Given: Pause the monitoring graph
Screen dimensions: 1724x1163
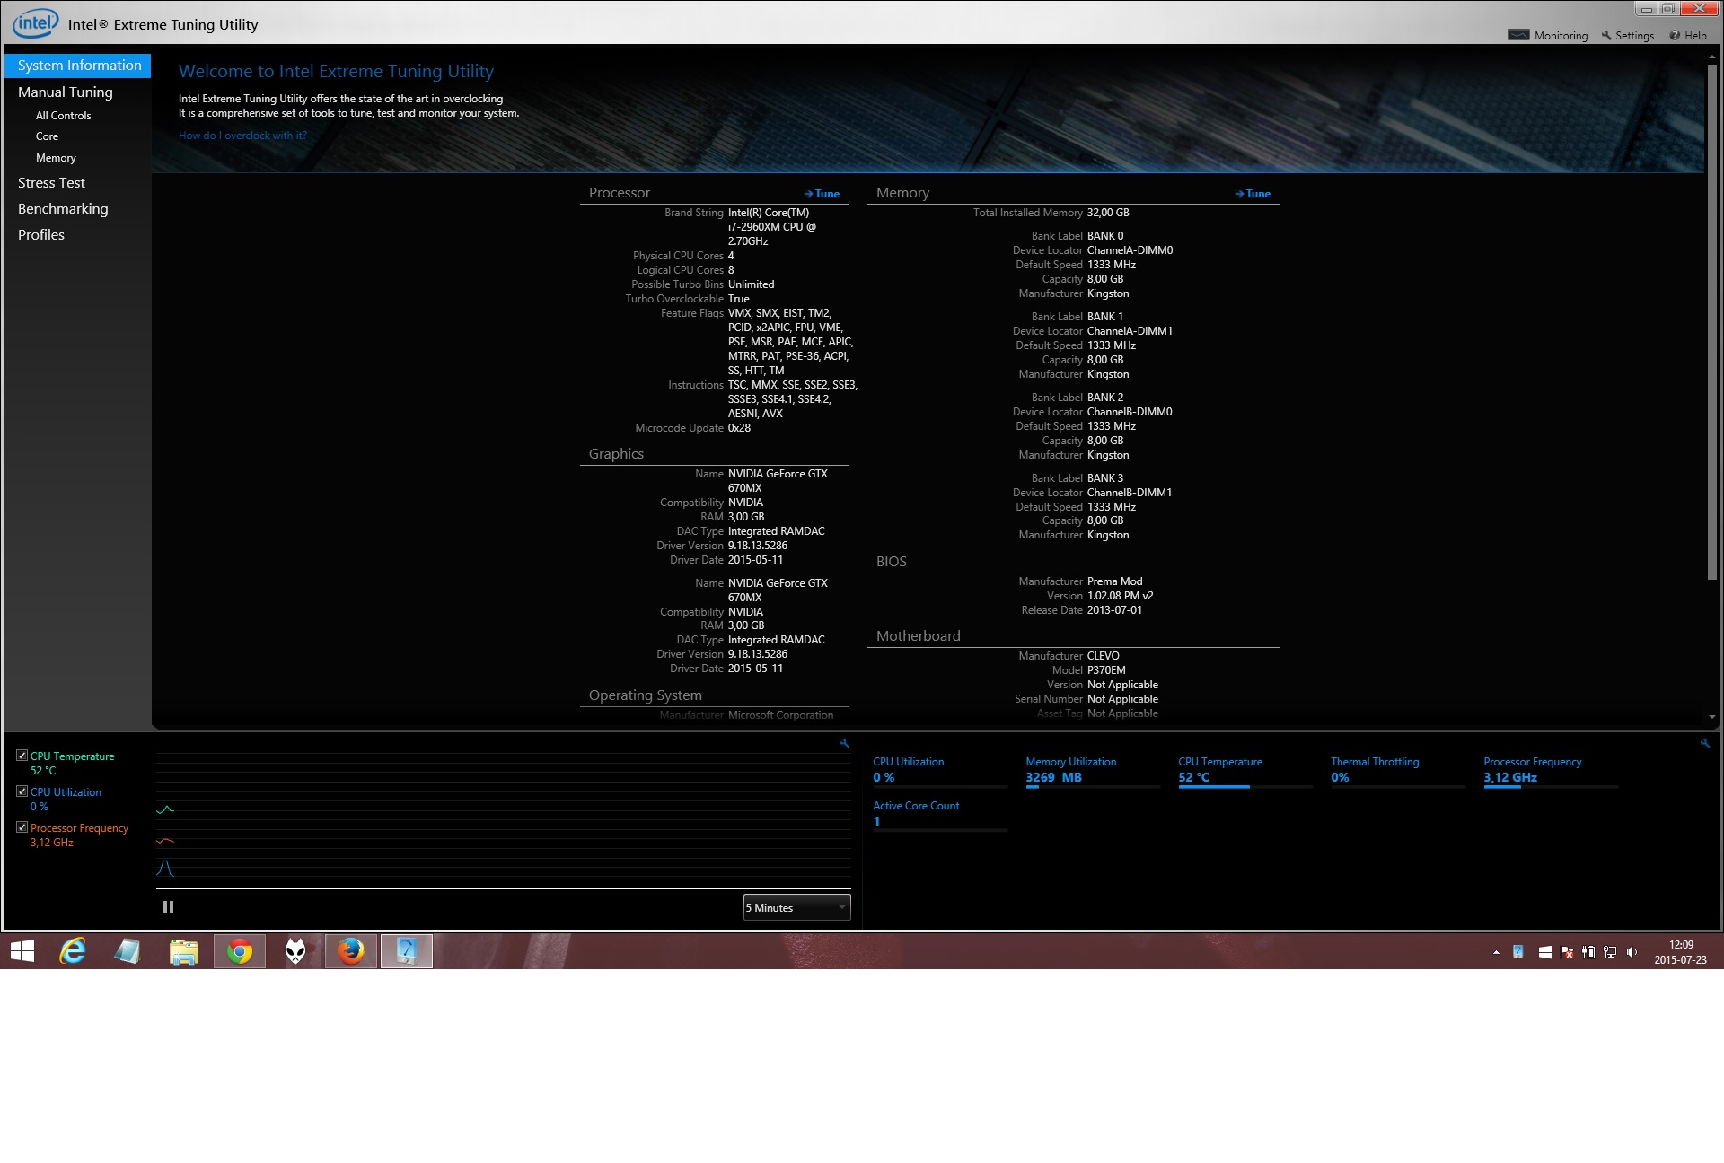Looking at the screenshot, I should pyautogui.click(x=168, y=906).
